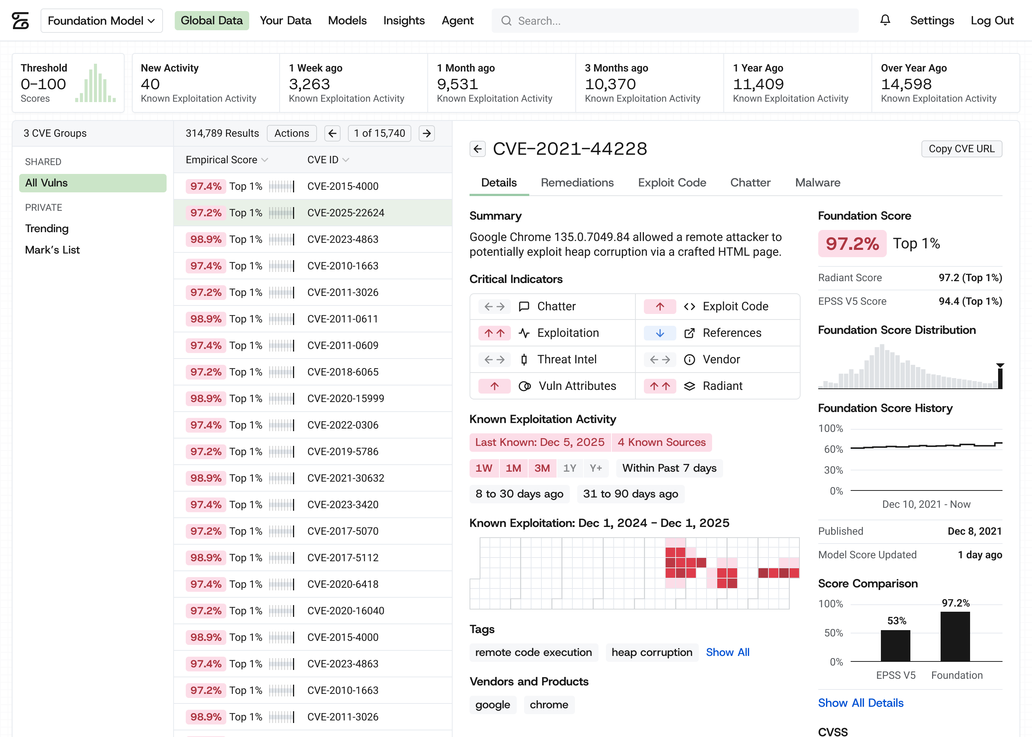Image resolution: width=1032 pixels, height=737 pixels.
Task: Toggle the 1Y time range filter
Action: (x=569, y=468)
